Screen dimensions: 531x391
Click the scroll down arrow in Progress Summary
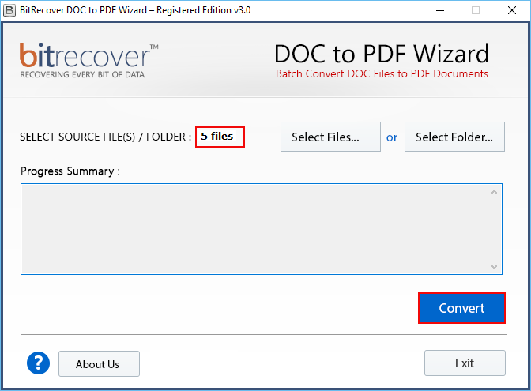495,267
